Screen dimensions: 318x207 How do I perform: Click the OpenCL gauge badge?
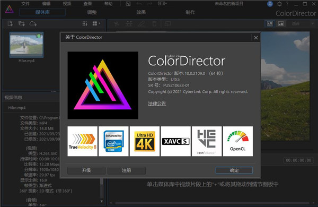(x=238, y=141)
